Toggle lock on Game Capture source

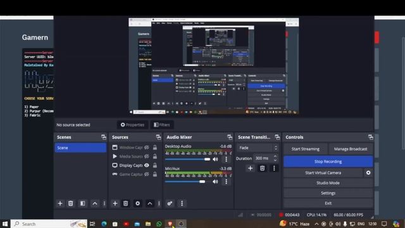pos(154,174)
